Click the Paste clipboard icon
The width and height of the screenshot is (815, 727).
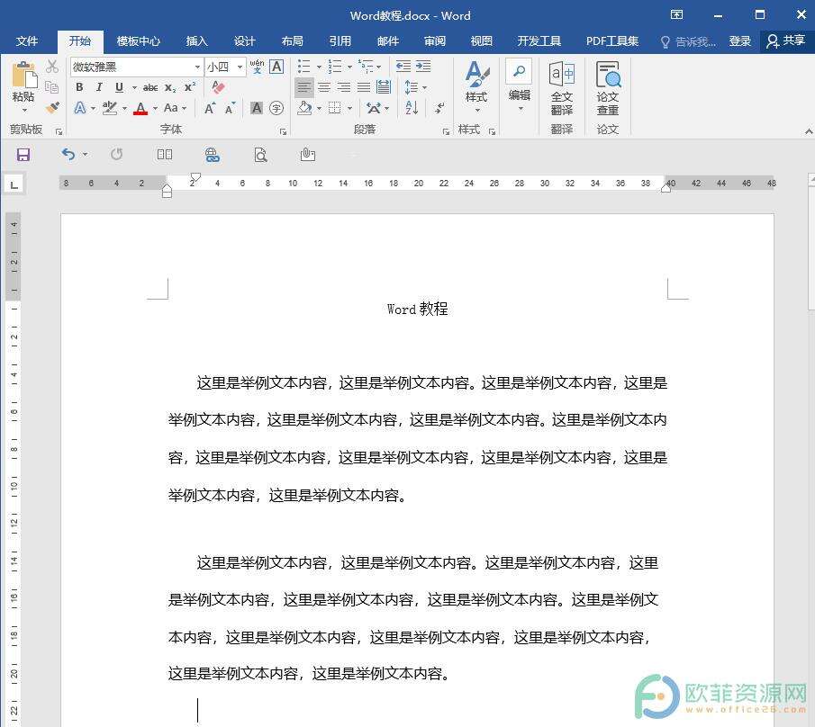(x=24, y=75)
